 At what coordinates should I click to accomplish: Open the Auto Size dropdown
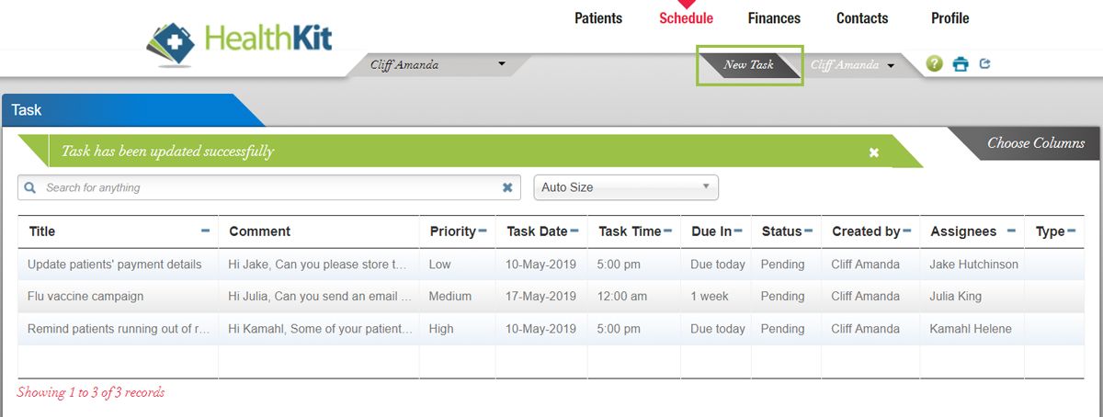coord(626,187)
